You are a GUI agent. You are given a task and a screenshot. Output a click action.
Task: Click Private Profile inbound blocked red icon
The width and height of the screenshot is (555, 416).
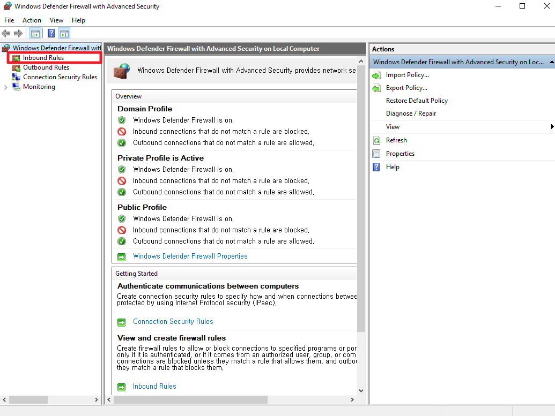122,180
